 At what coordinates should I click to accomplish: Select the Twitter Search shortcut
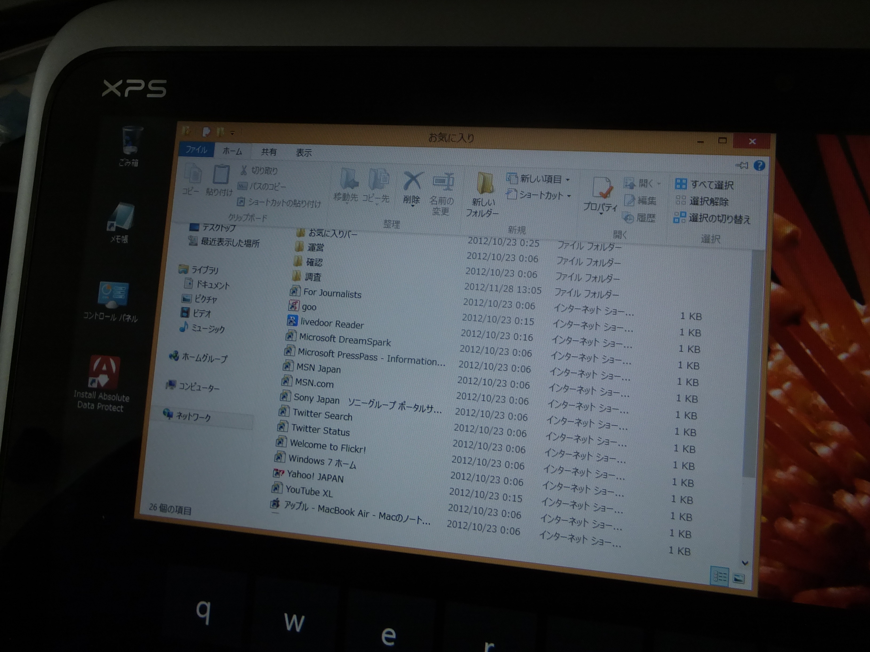315,414
